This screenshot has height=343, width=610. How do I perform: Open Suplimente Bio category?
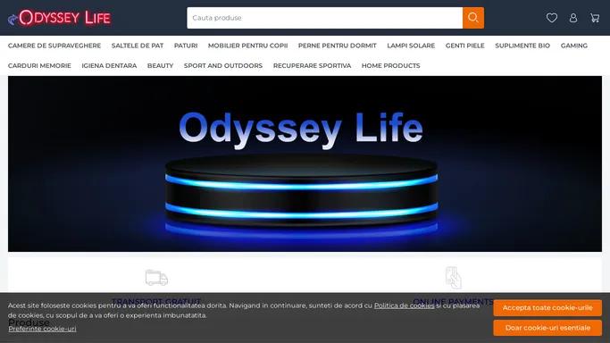tap(522, 46)
